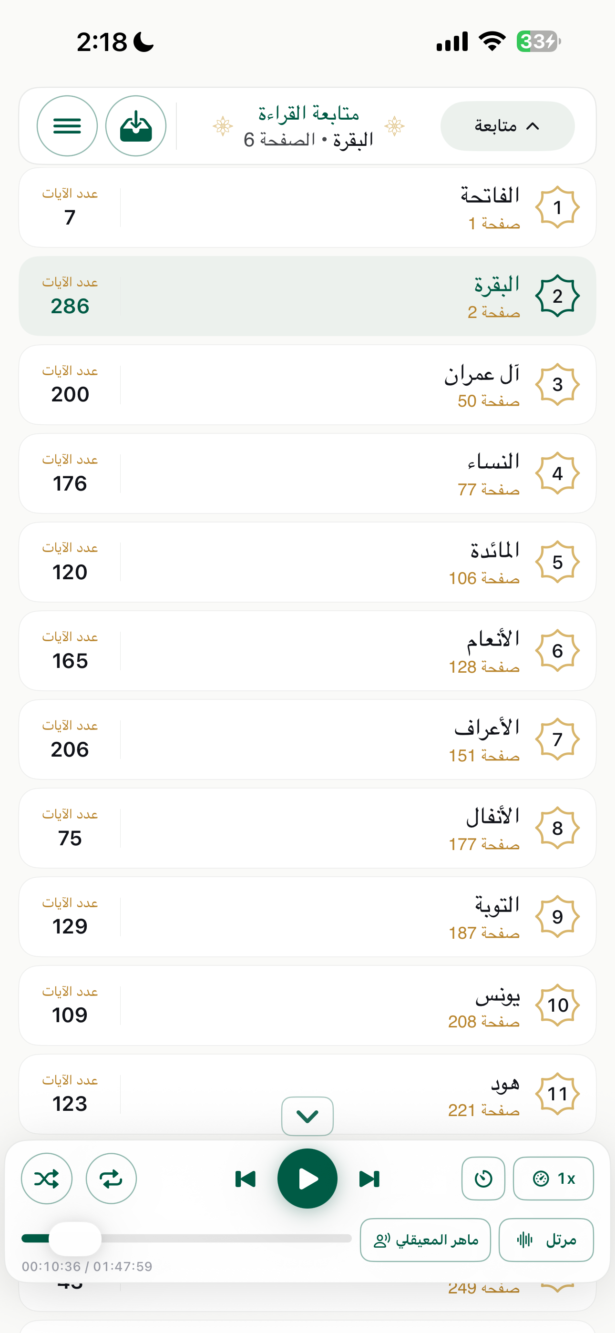The image size is (615, 1333).
Task: Open the 1x playback speed selector
Action: (553, 1178)
